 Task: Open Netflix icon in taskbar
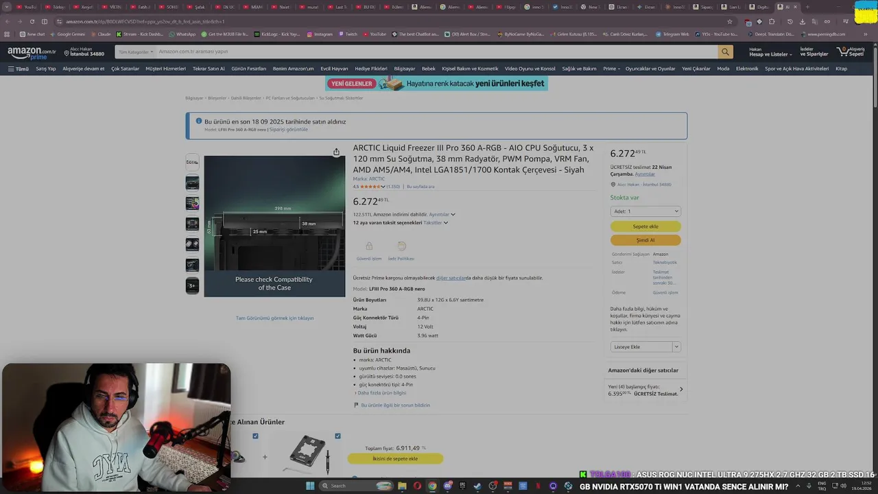(x=538, y=486)
